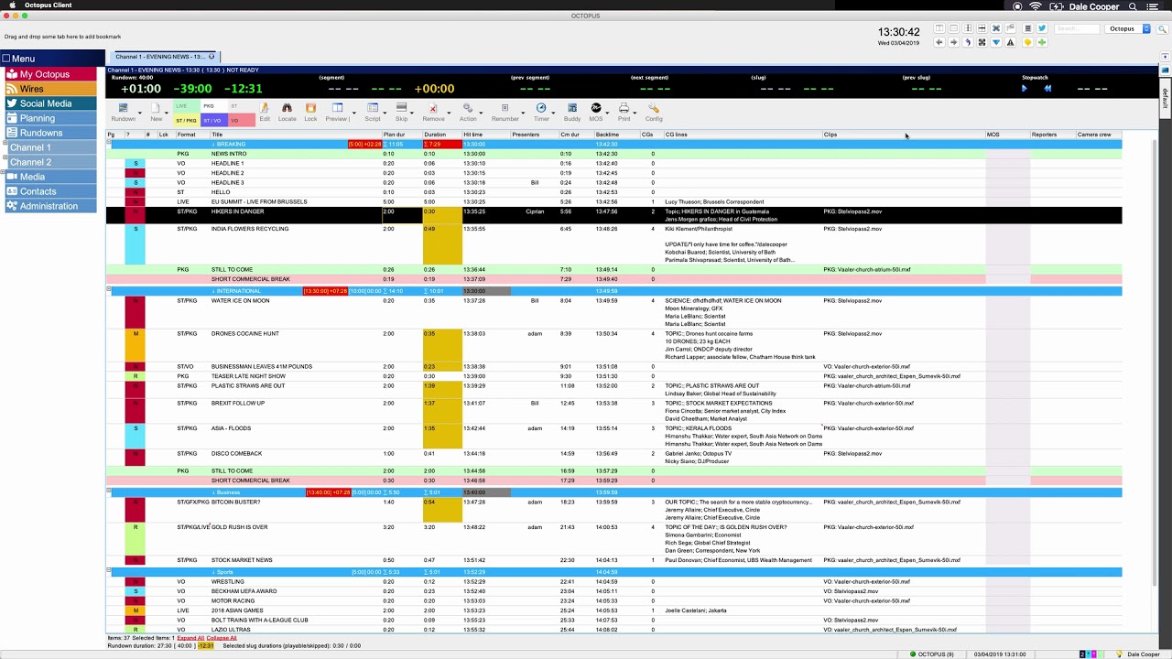Open the Remove dropdown arrow

pyautogui.click(x=449, y=113)
